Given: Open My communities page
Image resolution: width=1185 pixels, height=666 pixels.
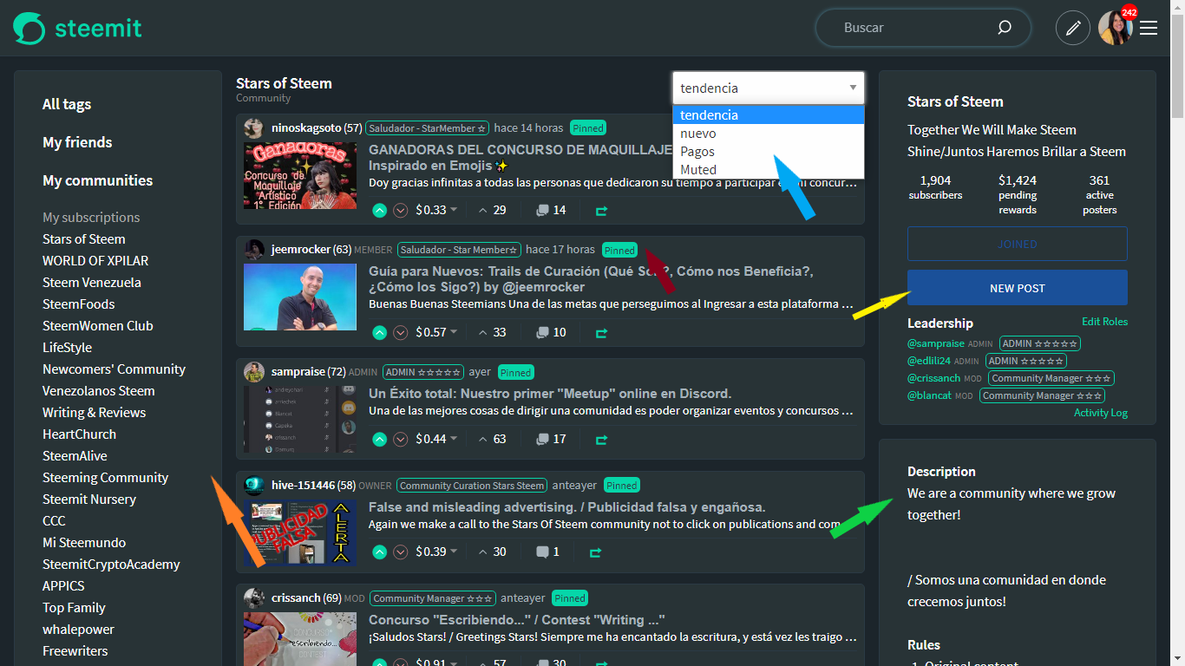Looking at the screenshot, I should click(x=98, y=180).
